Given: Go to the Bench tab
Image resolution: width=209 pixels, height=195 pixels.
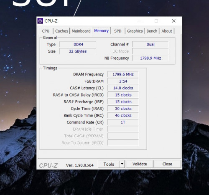Looking at the screenshot, I should coord(152,31).
